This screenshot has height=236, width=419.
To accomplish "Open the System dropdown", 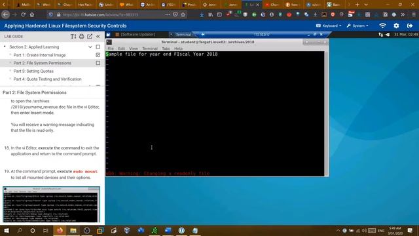I will point(357,26).
